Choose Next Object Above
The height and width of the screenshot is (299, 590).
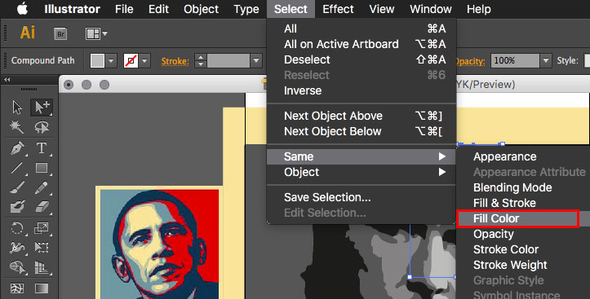click(362, 116)
